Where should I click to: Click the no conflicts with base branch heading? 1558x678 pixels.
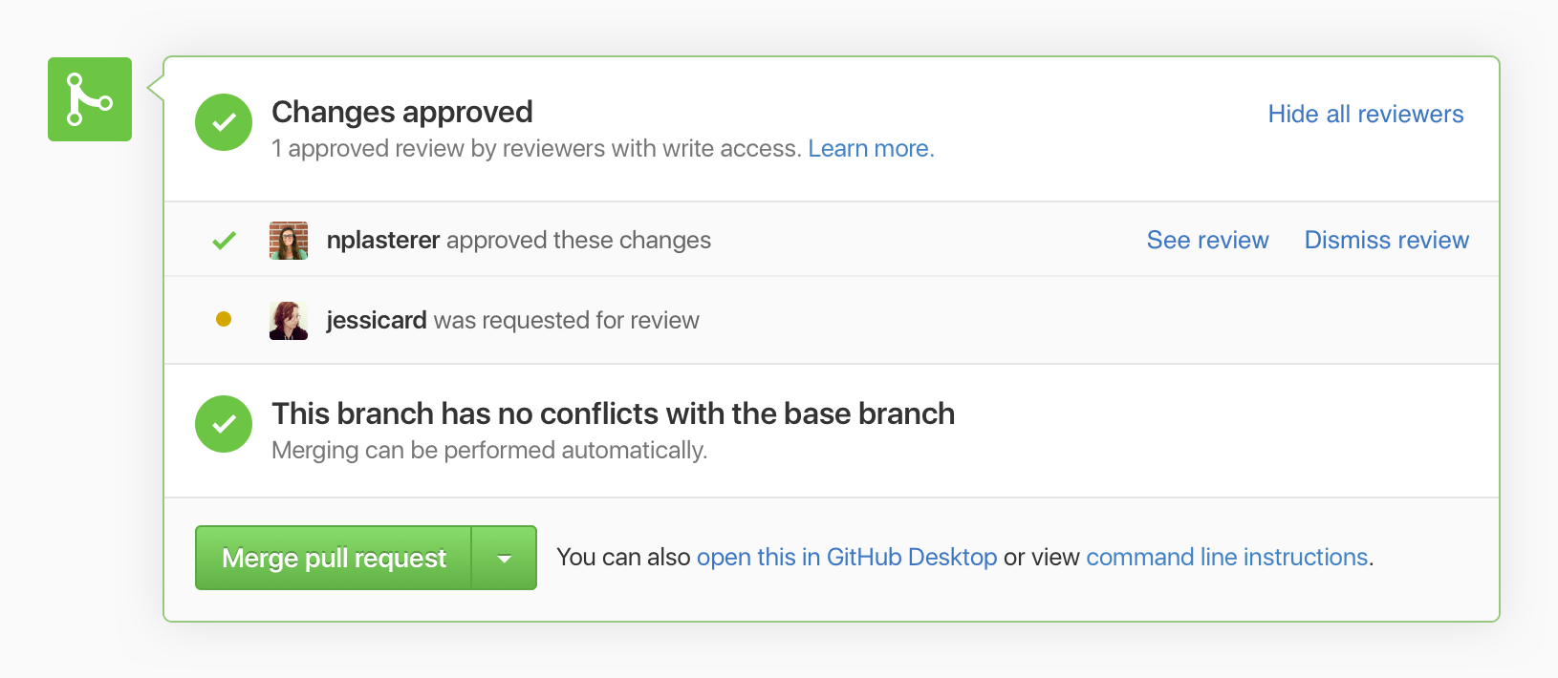coord(613,414)
